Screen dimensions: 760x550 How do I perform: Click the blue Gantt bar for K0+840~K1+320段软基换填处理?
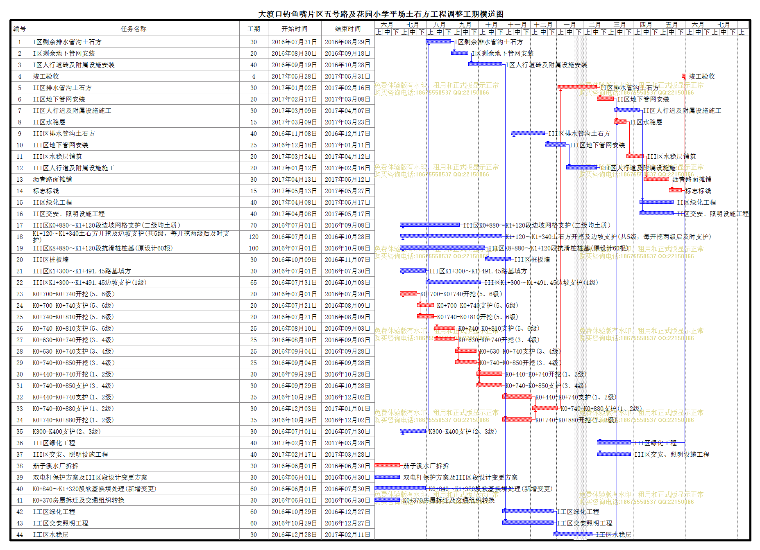click(x=400, y=488)
